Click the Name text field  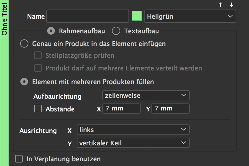(88, 16)
